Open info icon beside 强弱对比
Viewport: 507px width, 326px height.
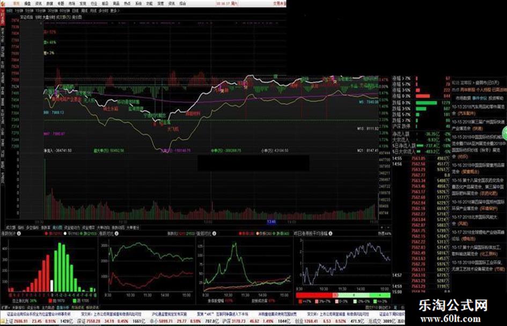pos(214,233)
